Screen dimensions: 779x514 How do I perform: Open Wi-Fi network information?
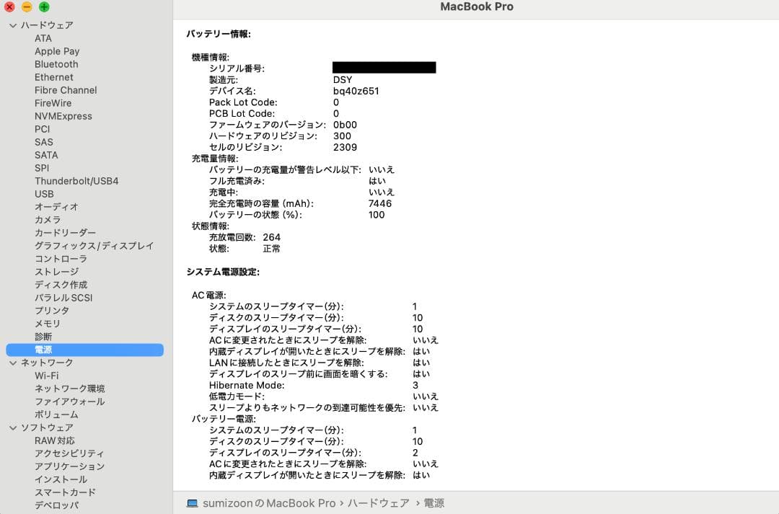click(x=45, y=376)
